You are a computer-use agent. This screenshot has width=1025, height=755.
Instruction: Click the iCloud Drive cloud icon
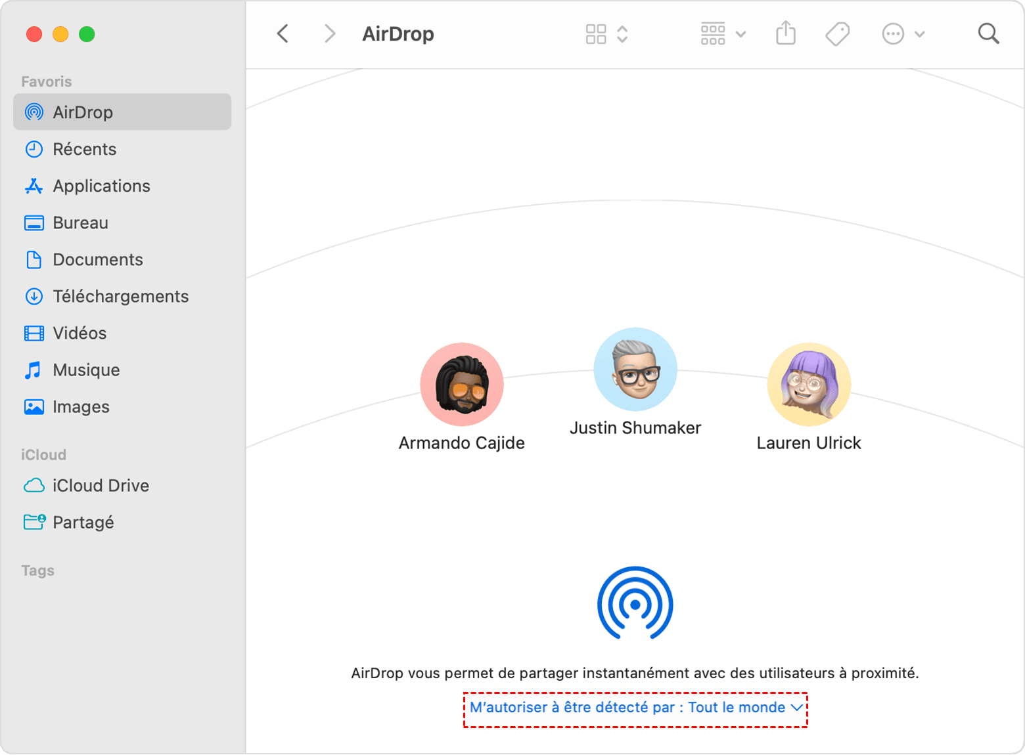[x=34, y=486]
